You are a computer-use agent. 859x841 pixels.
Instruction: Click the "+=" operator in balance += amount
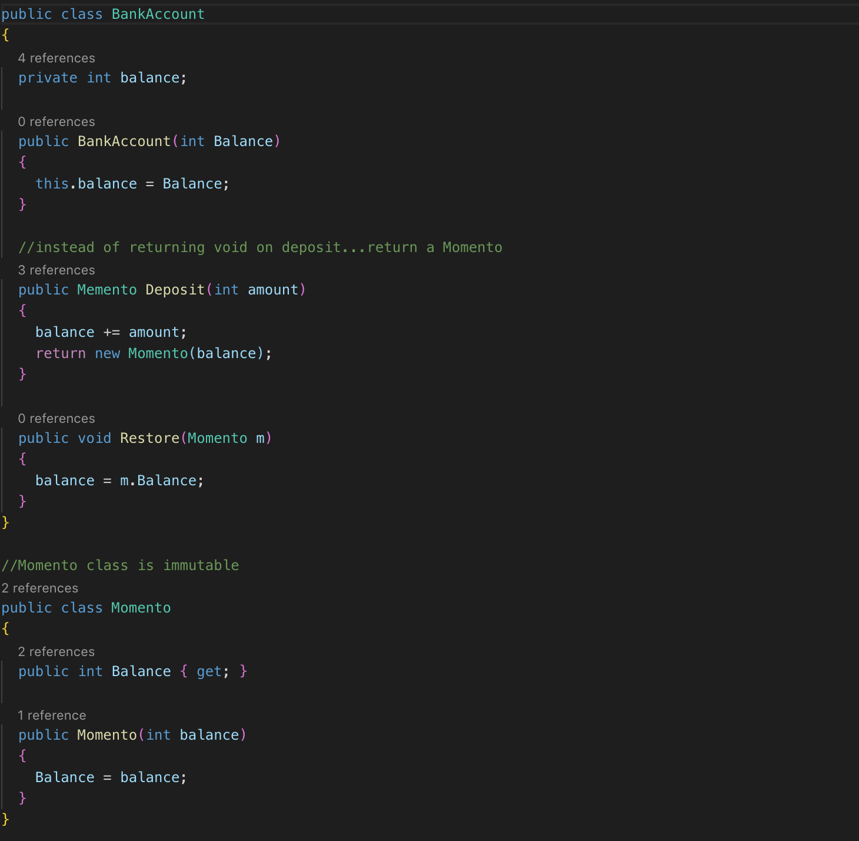[112, 332]
